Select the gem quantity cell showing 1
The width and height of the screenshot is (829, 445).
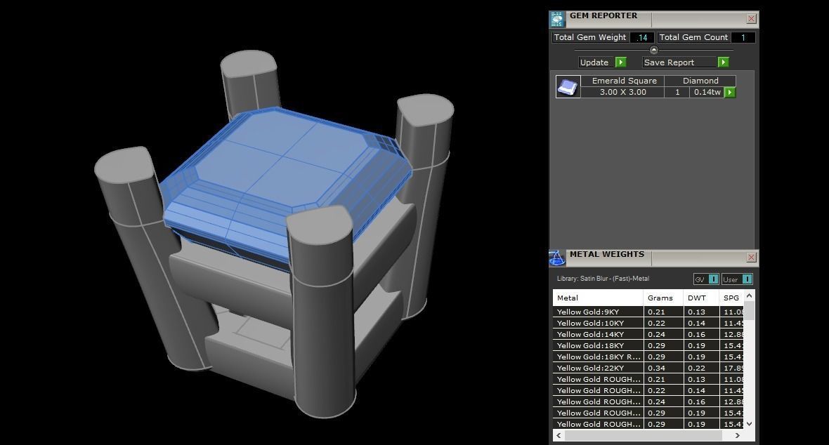(x=677, y=92)
